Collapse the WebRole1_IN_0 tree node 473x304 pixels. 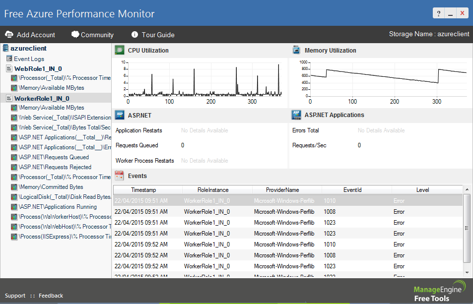pos(38,69)
